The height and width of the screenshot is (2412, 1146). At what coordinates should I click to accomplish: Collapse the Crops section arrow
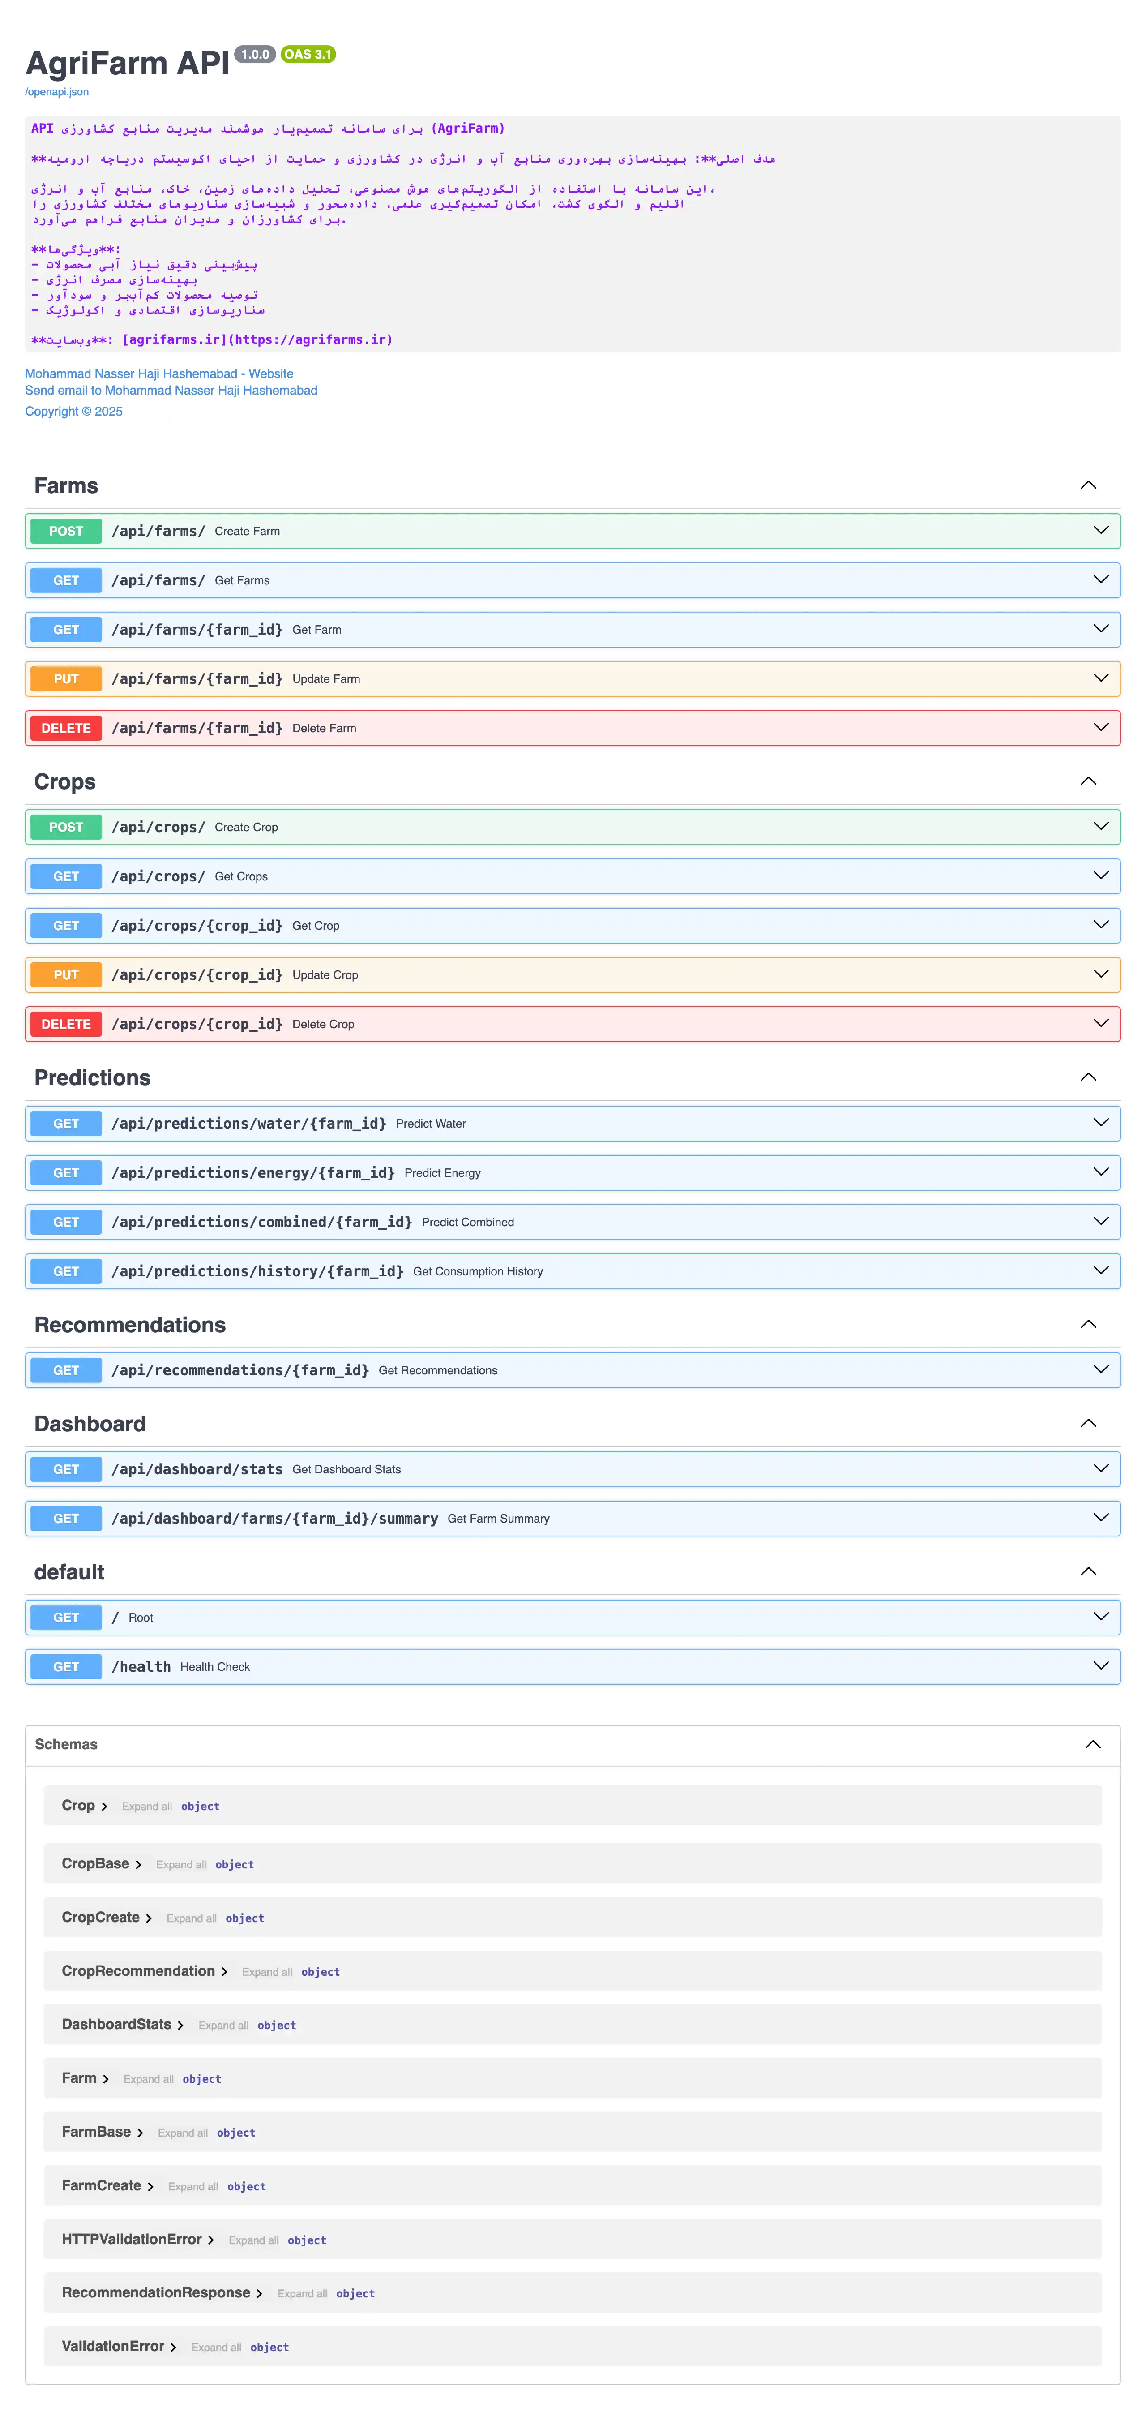pyautogui.click(x=1088, y=781)
